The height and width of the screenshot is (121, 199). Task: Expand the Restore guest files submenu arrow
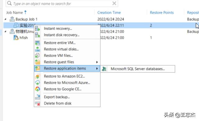coord(97,62)
